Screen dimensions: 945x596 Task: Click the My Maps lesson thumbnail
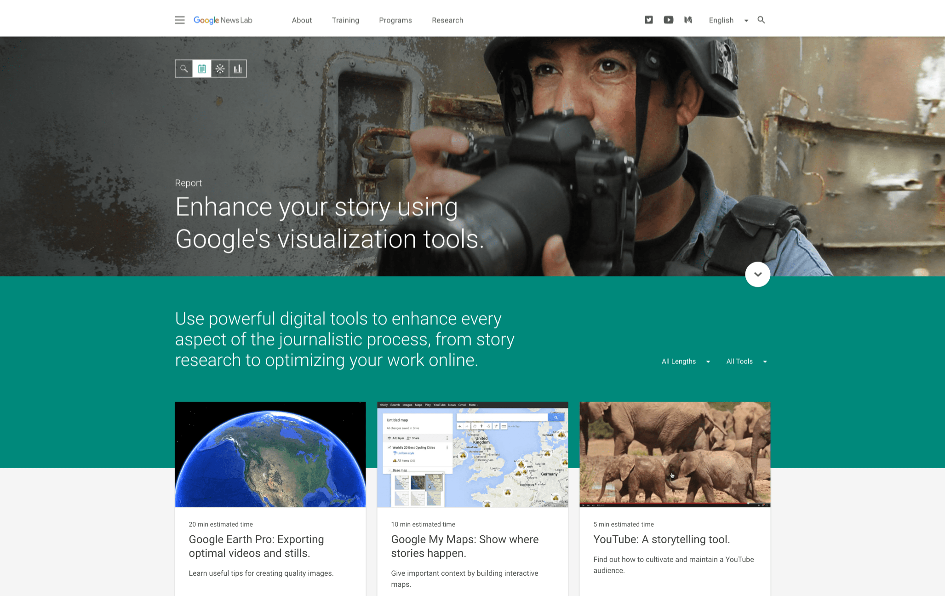coord(472,454)
